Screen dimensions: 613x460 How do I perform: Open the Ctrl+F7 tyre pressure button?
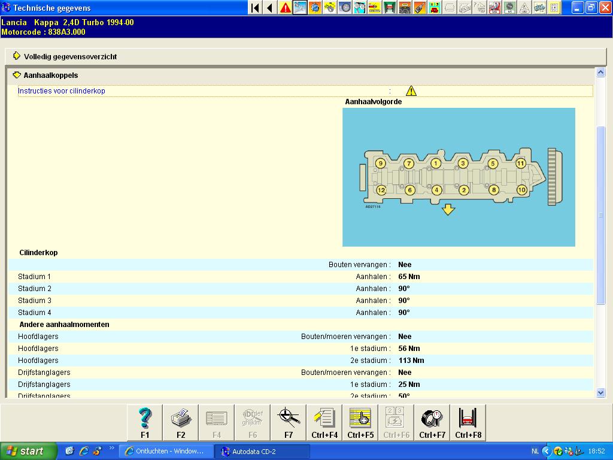coord(432,422)
